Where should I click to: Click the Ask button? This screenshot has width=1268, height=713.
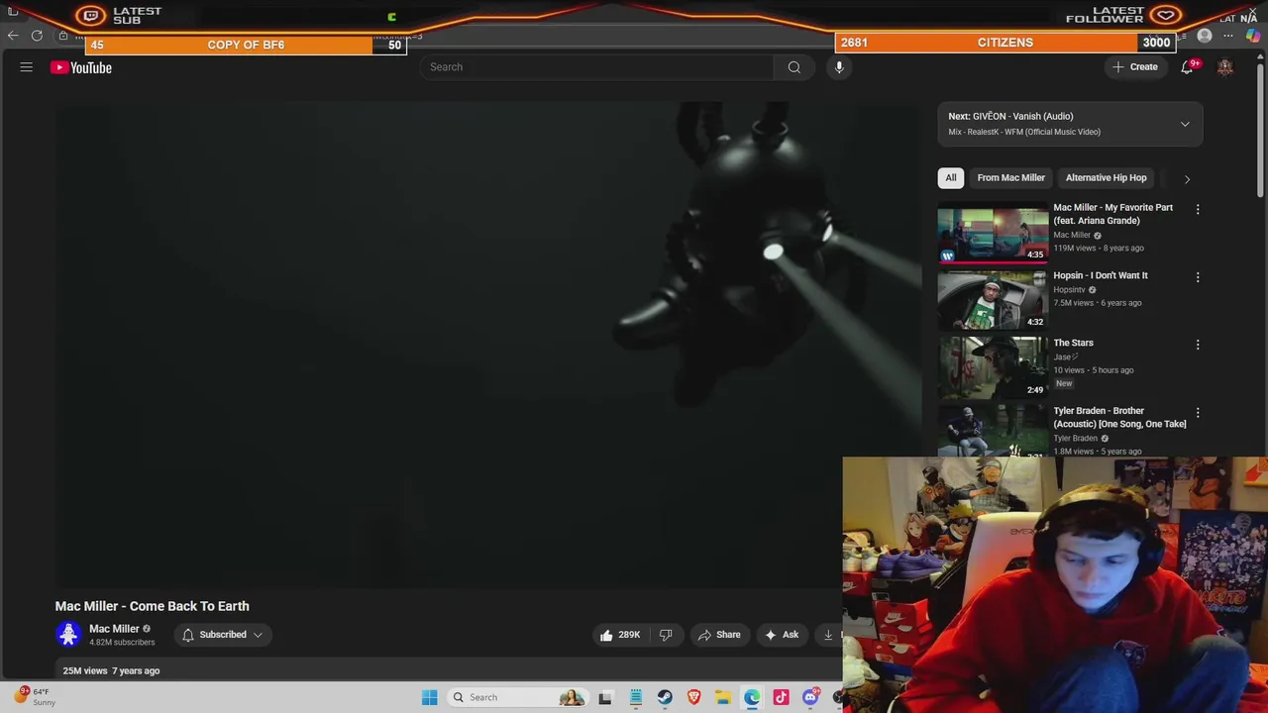(x=781, y=635)
